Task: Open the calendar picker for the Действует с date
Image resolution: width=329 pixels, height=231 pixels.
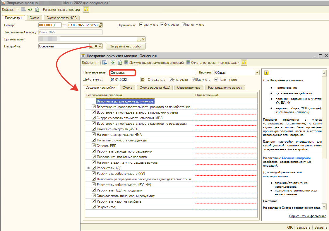Action: [143, 79]
